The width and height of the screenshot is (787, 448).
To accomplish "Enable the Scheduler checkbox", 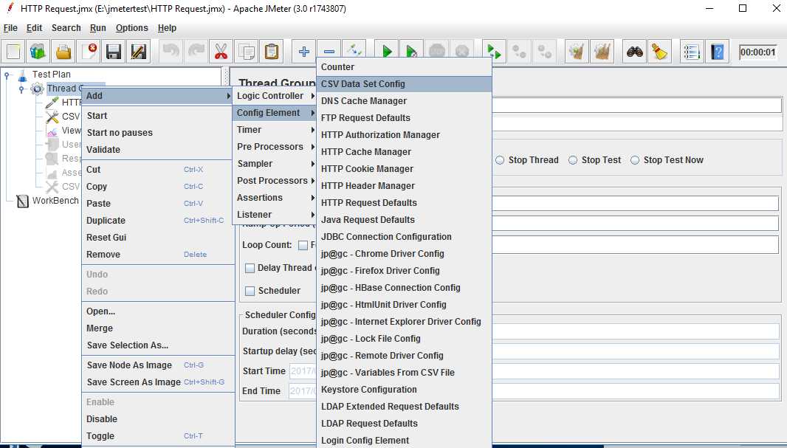I will pos(250,291).
